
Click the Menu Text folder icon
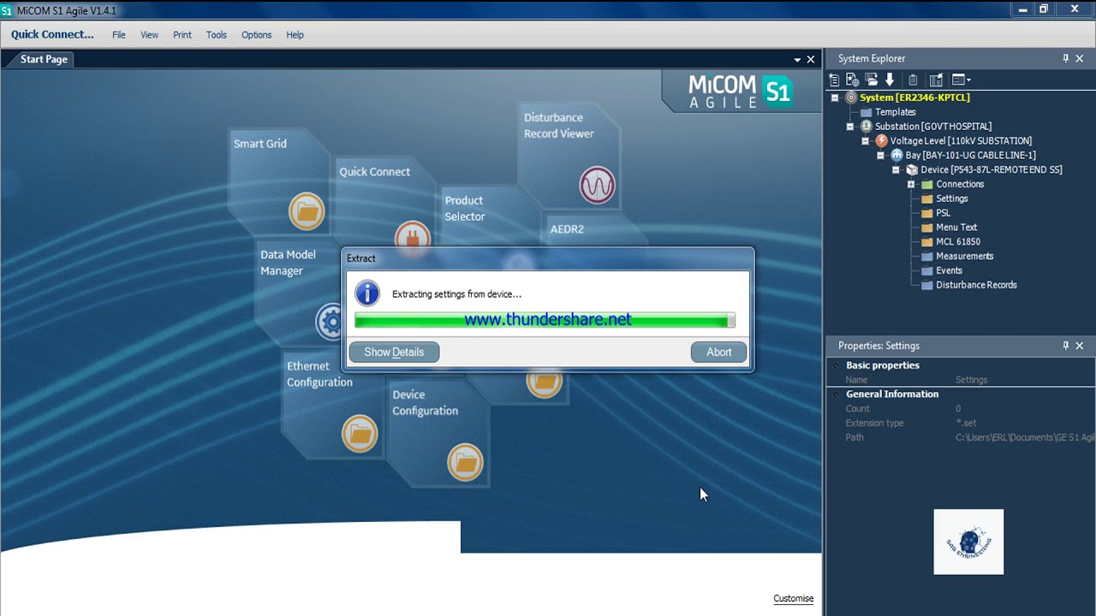pos(926,228)
